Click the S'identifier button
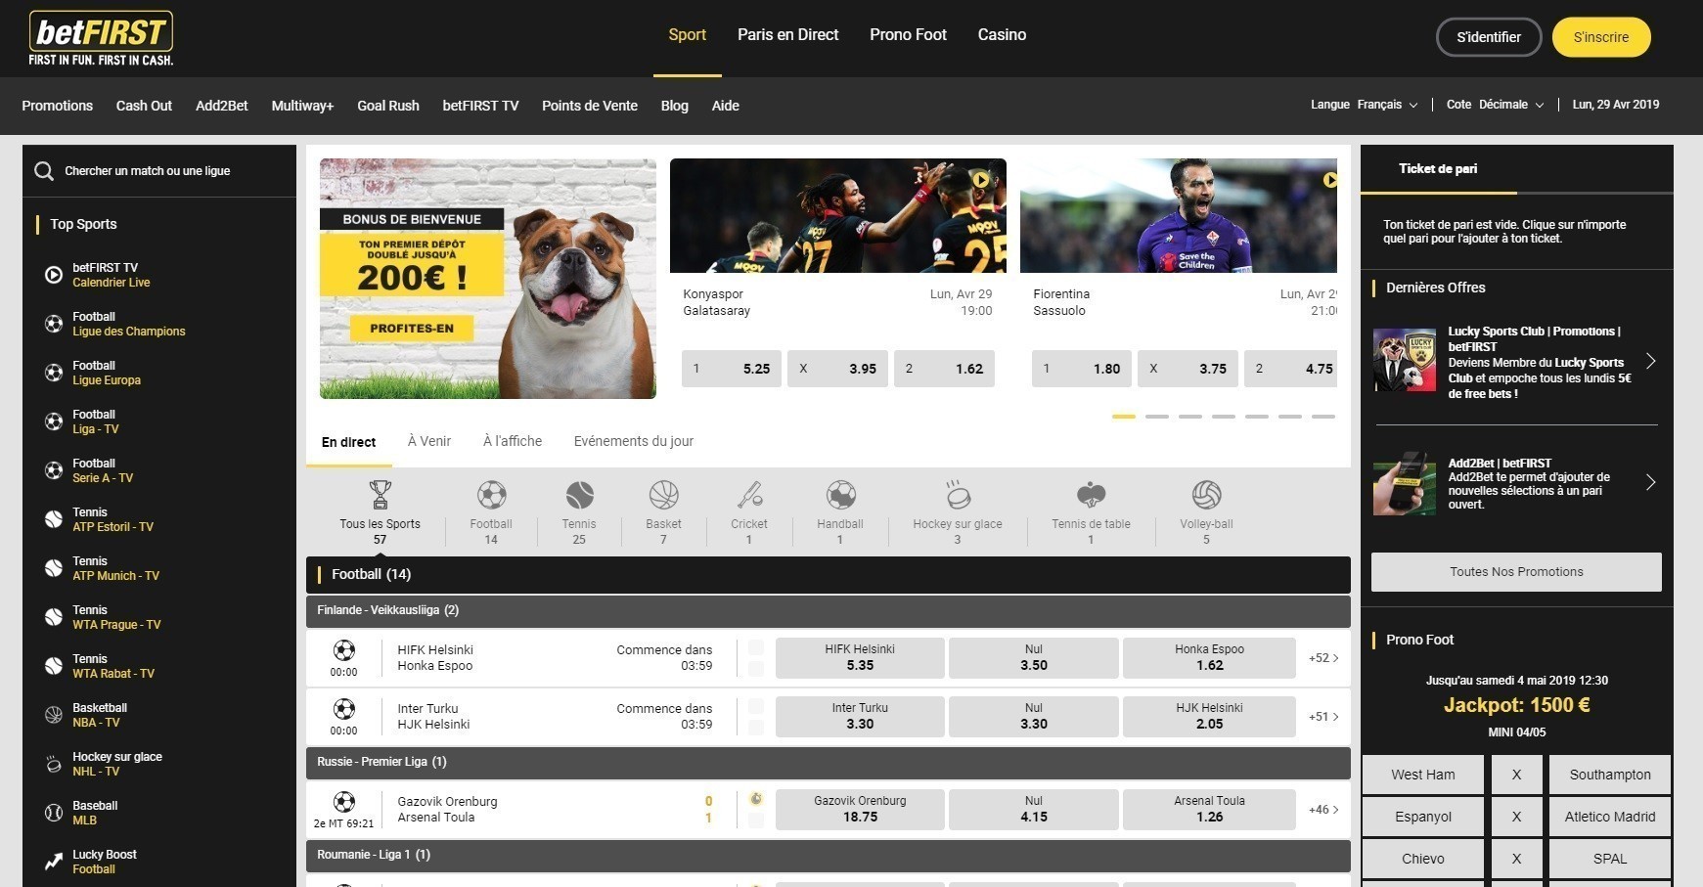 pos(1489,37)
